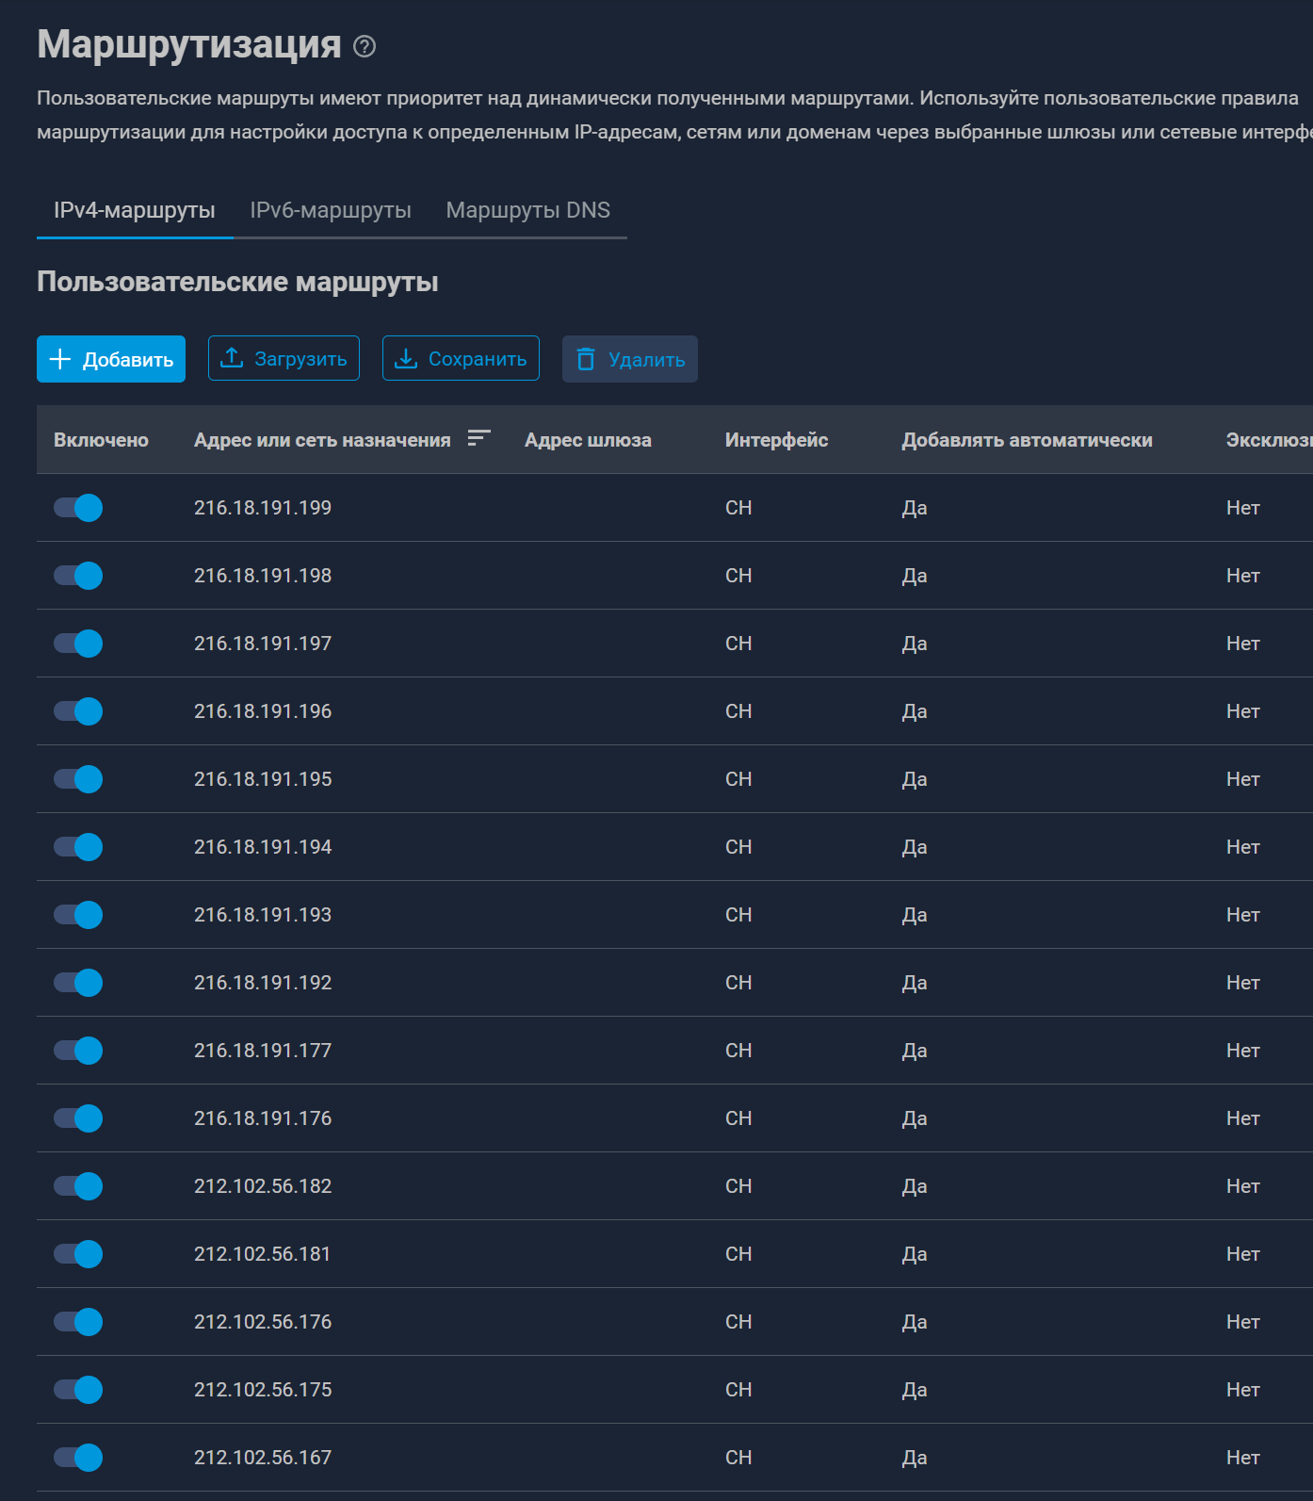Screen dimensions: 1313x1501
Task: Toggle off route 216.18.191.196
Action: click(x=78, y=711)
